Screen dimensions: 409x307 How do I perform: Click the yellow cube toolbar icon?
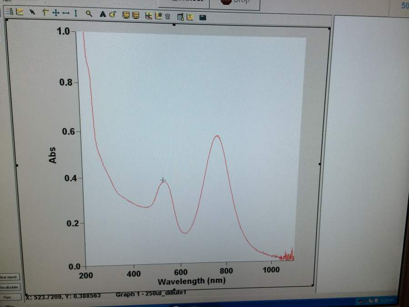click(113, 15)
